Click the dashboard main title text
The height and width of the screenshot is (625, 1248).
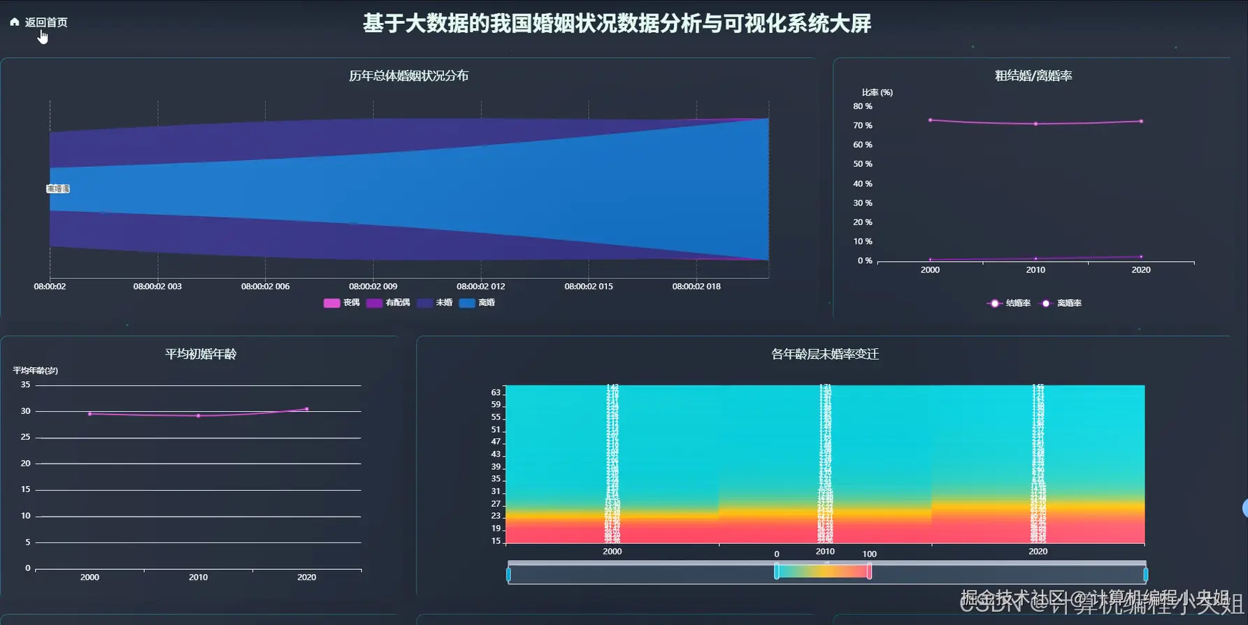pos(617,23)
